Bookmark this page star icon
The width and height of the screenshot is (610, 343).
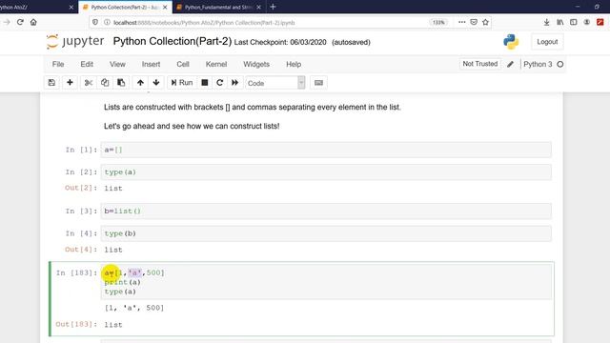coord(485,22)
